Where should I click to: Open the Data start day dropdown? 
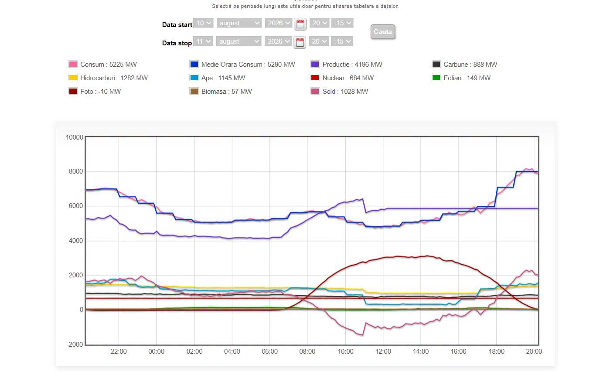click(203, 23)
